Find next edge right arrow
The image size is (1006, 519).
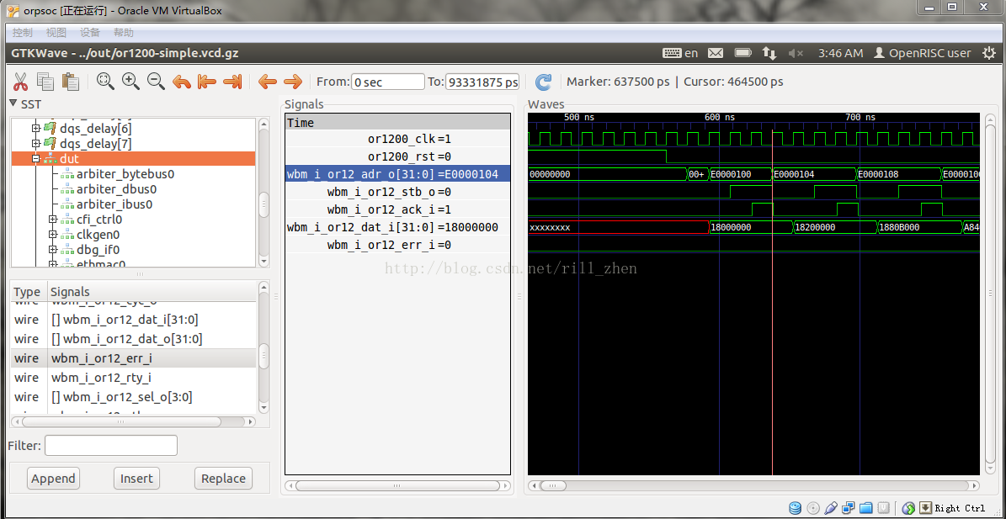pyautogui.click(x=293, y=82)
